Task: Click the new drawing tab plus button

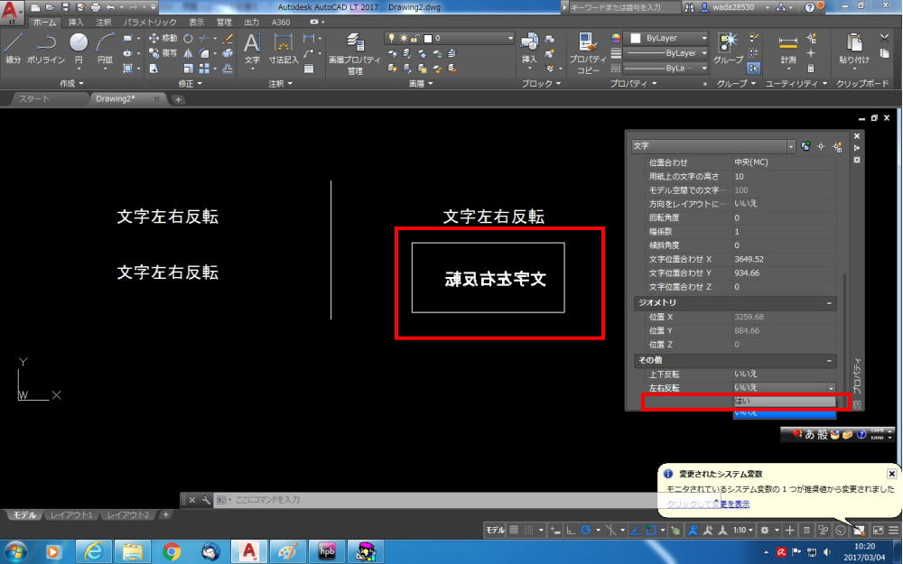Action: point(178,99)
